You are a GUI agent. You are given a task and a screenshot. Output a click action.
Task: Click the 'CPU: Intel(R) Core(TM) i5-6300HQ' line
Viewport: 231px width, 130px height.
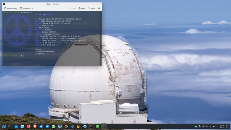pyautogui.click(x=58, y=36)
